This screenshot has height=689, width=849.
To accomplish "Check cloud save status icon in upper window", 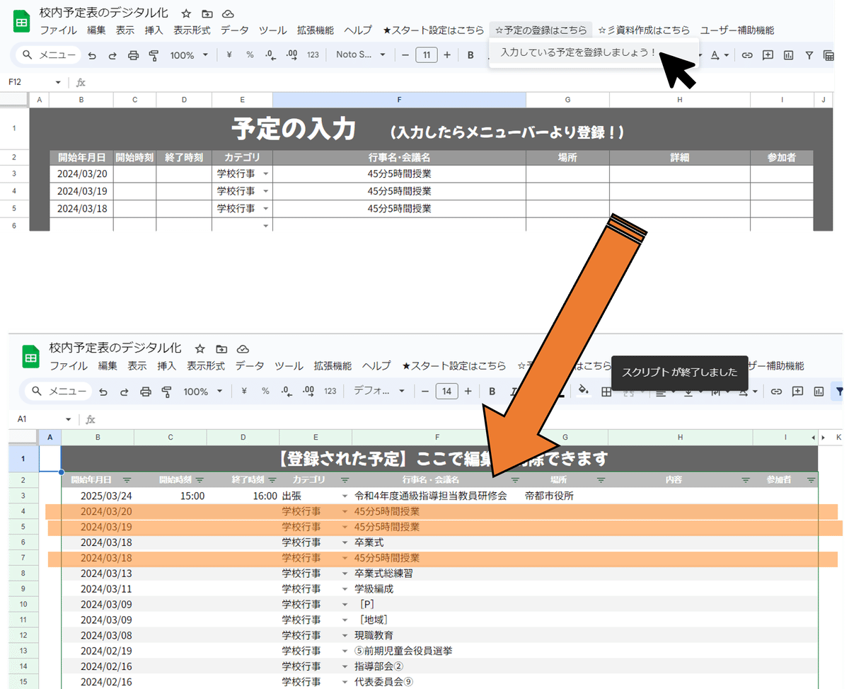I will 228,13.
